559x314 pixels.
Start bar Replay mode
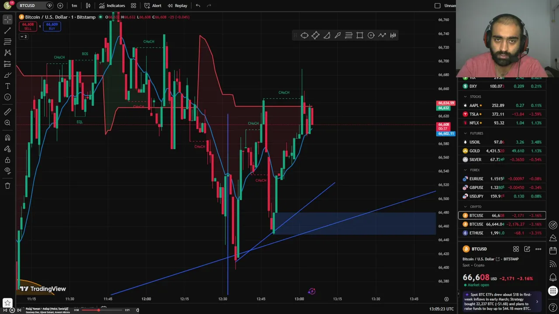click(177, 6)
